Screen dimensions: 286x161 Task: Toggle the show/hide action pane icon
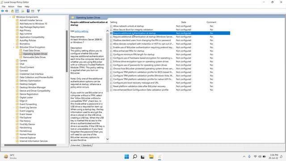(33, 11)
